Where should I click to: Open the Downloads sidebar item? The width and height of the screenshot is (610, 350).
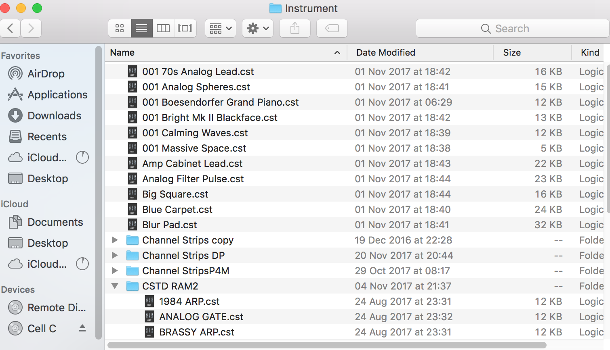coord(54,116)
